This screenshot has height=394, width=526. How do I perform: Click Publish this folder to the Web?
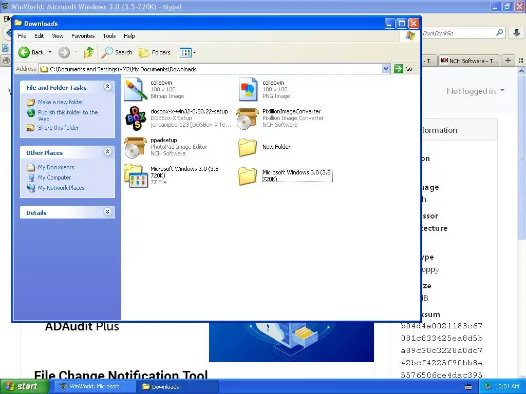coord(68,115)
